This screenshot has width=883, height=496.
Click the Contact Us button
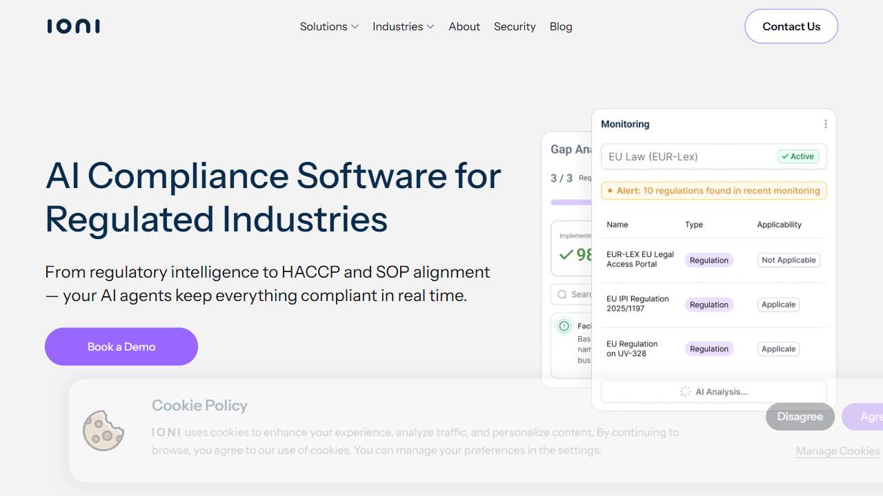point(791,27)
